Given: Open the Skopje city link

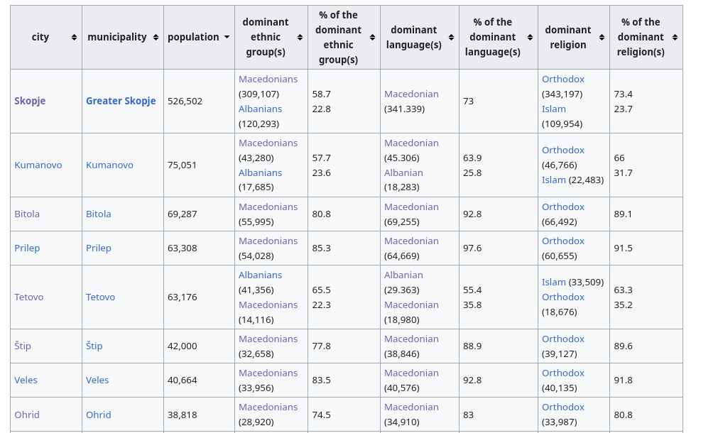Looking at the screenshot, I should (x=30, y=101).
